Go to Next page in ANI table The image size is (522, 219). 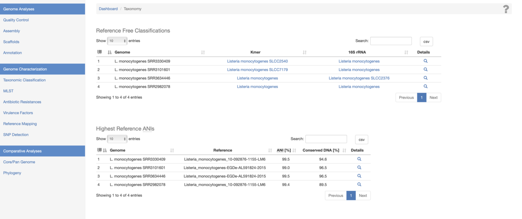coord(363,196)
